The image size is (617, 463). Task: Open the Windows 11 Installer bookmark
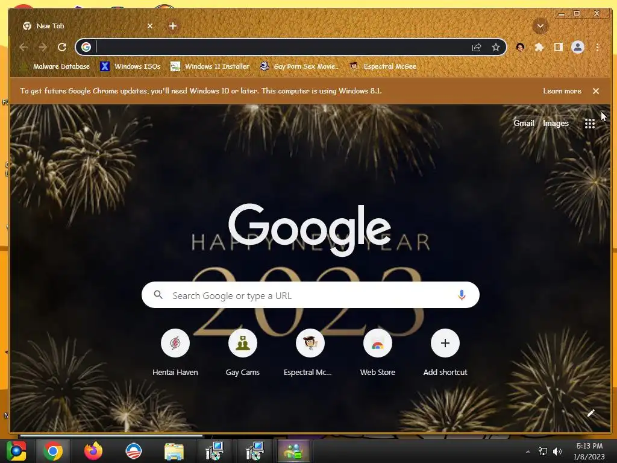coord(210,66)
